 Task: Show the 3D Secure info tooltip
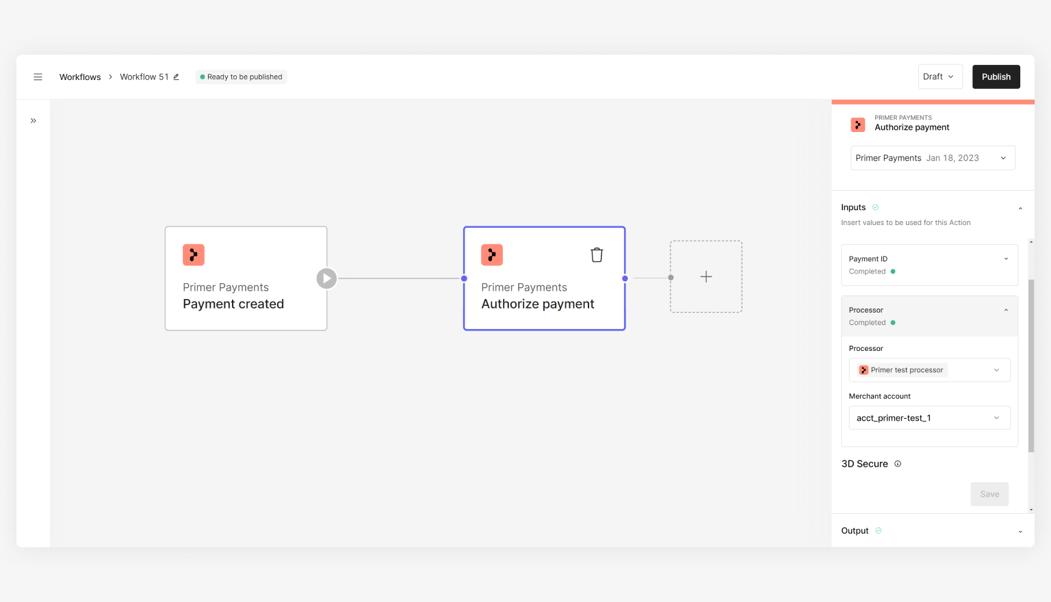(898, 464)
